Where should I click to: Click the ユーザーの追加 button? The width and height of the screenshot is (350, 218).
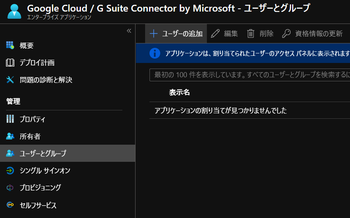176,34
